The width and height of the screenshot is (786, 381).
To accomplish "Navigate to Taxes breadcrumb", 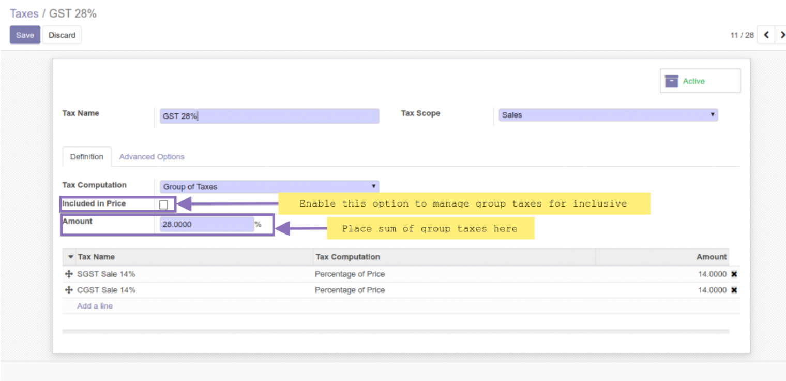I will (x=24, y=13).
